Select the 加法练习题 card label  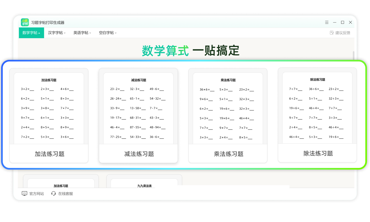[50, 154]
